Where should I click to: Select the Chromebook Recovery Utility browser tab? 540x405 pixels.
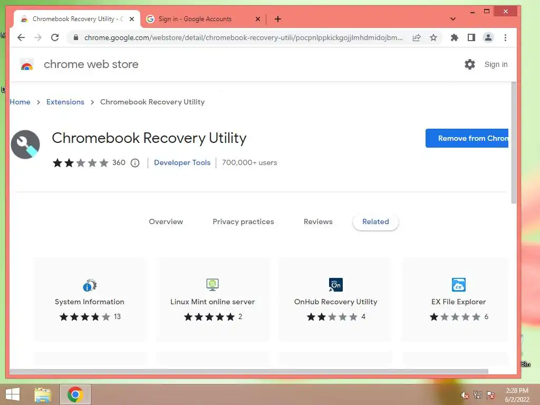[x=77, y=19]
